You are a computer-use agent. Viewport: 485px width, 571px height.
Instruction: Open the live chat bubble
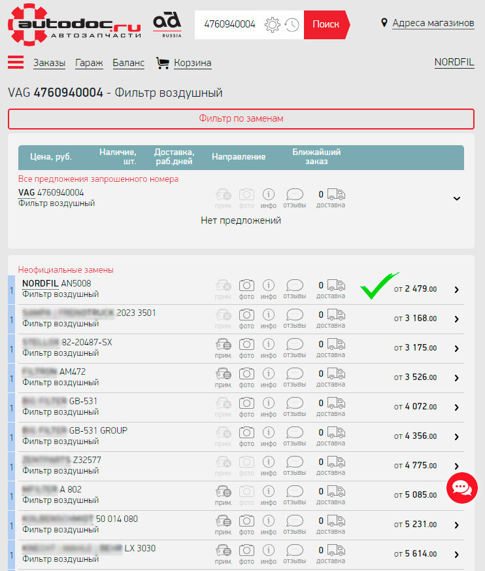click(x=461, y=488)
